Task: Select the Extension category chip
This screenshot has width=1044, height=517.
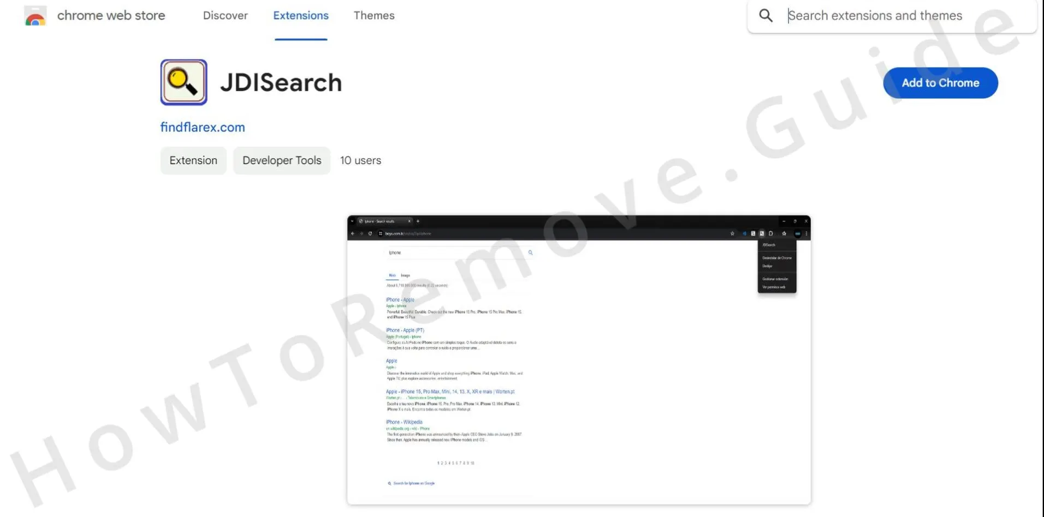Action: pyautogui.click(x=193, y=160)
